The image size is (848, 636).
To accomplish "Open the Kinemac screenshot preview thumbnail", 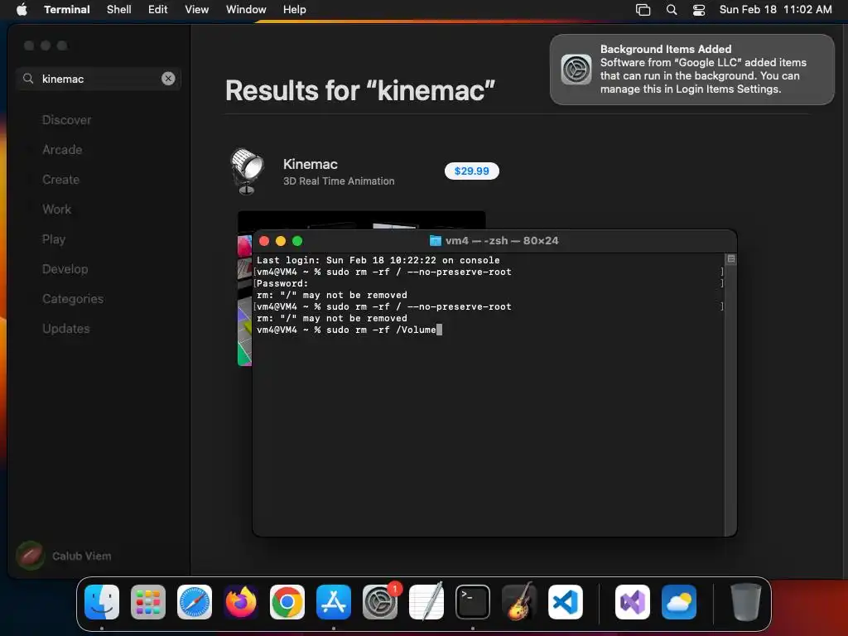I will coord(245,289).
